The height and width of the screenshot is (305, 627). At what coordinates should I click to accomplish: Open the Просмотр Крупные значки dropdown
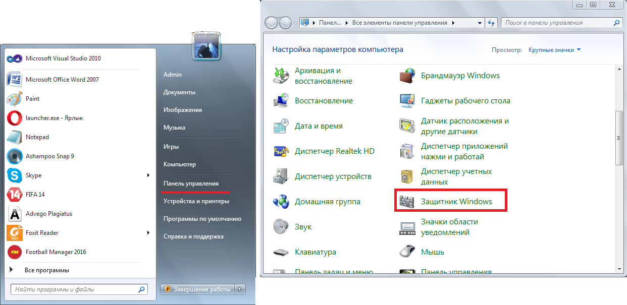[555, 50]
